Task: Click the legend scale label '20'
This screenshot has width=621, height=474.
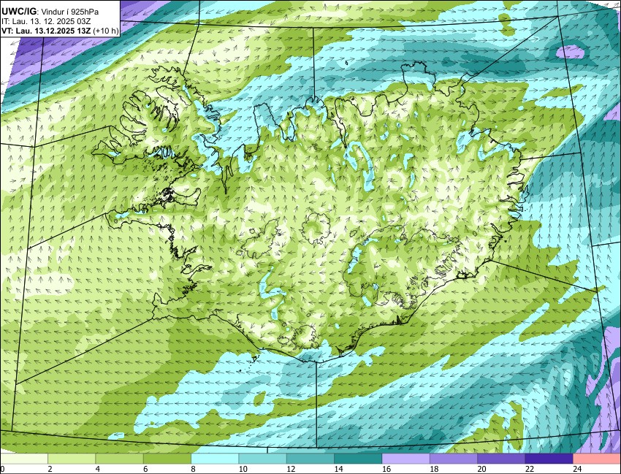Action: [x=481, y=469]
